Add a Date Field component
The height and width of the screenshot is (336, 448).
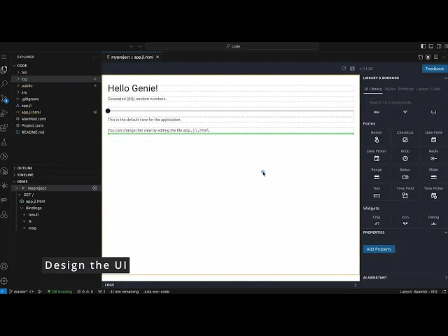[x=433, y=136]
